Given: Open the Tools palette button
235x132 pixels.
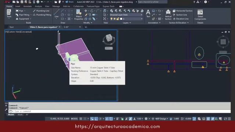Looking at the screenshot, I should tap(9, 14).
